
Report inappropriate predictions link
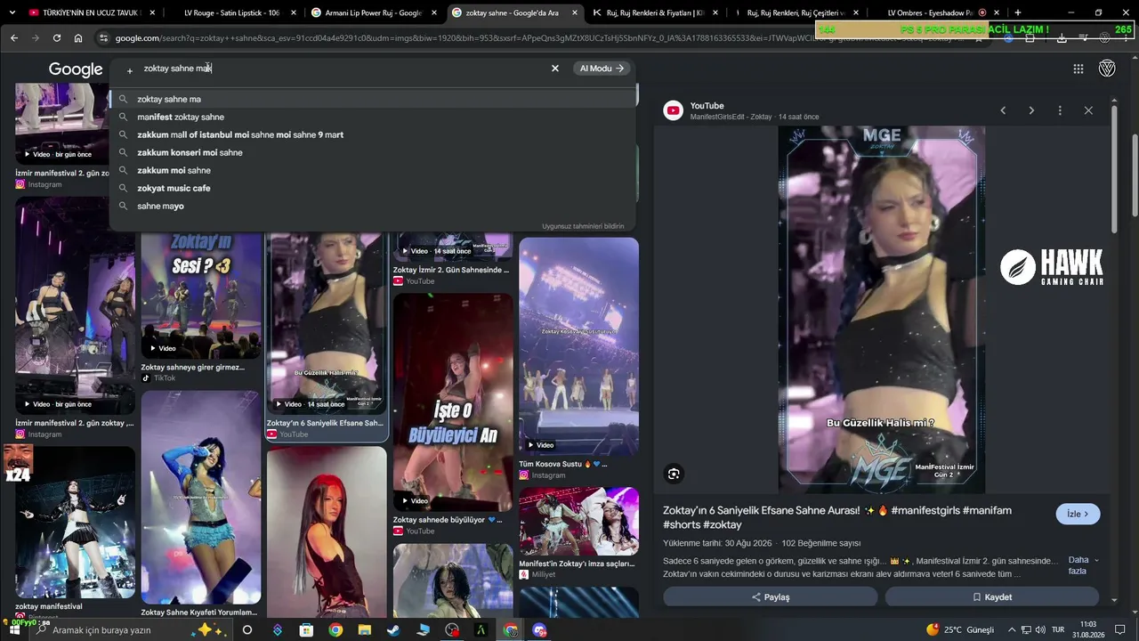[x=583, y=226]
